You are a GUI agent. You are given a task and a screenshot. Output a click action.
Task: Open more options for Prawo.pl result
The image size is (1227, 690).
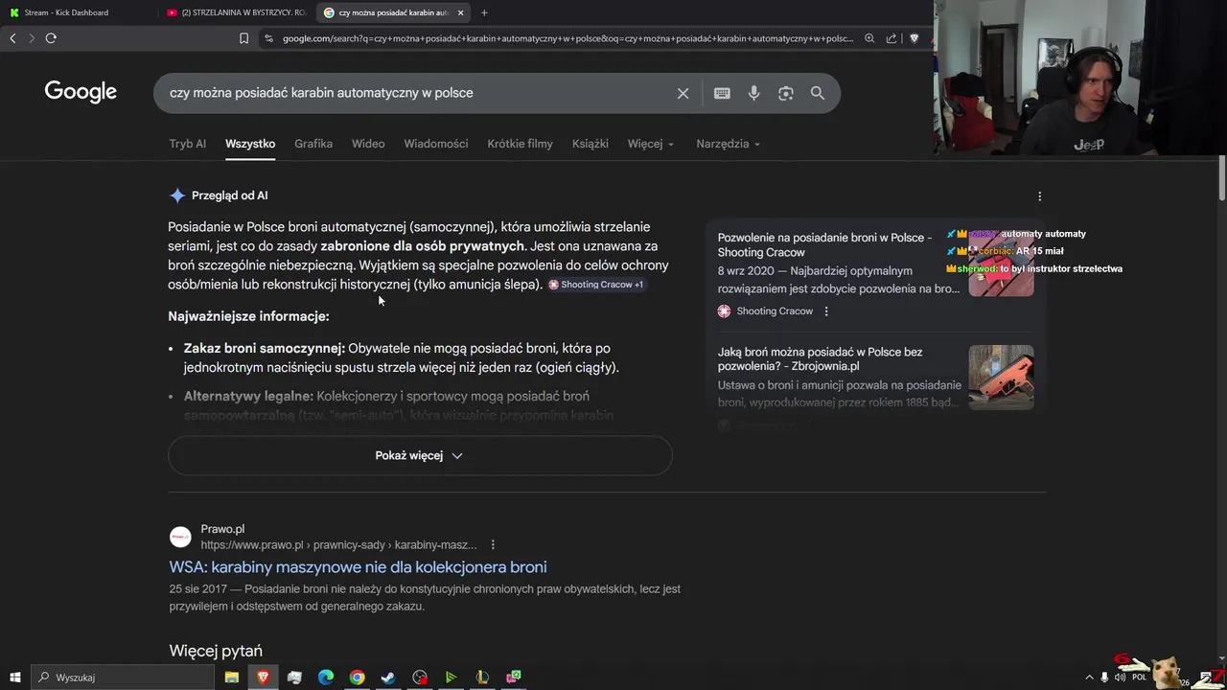pyautogui.click(x=493, y=544)
